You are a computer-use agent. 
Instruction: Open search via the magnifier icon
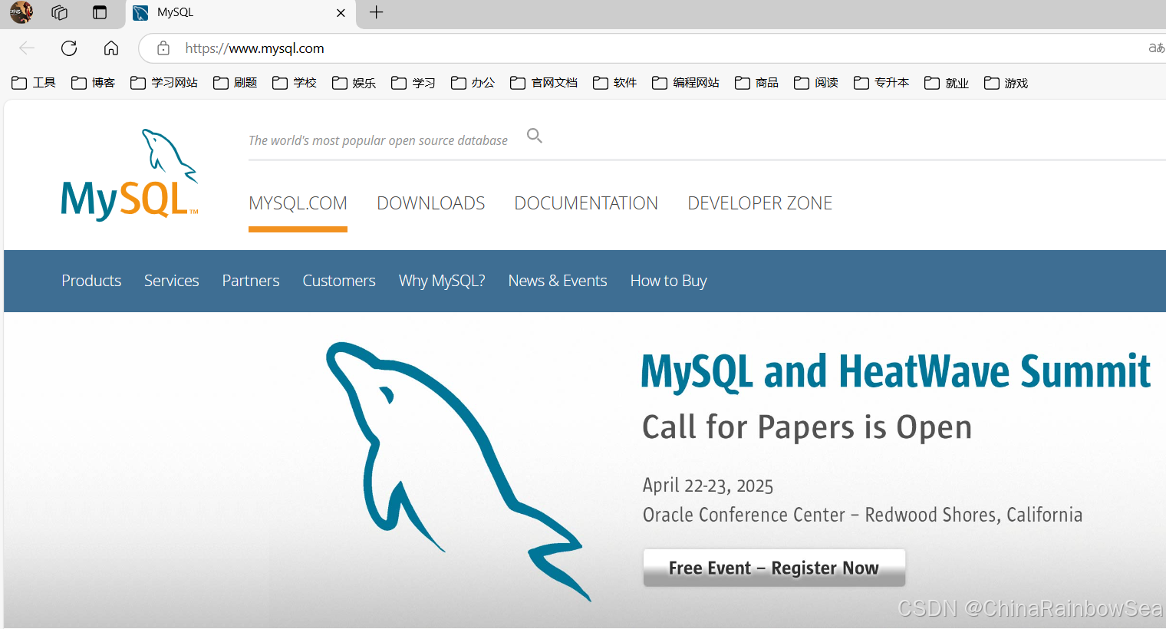click(x=535, y=135)
